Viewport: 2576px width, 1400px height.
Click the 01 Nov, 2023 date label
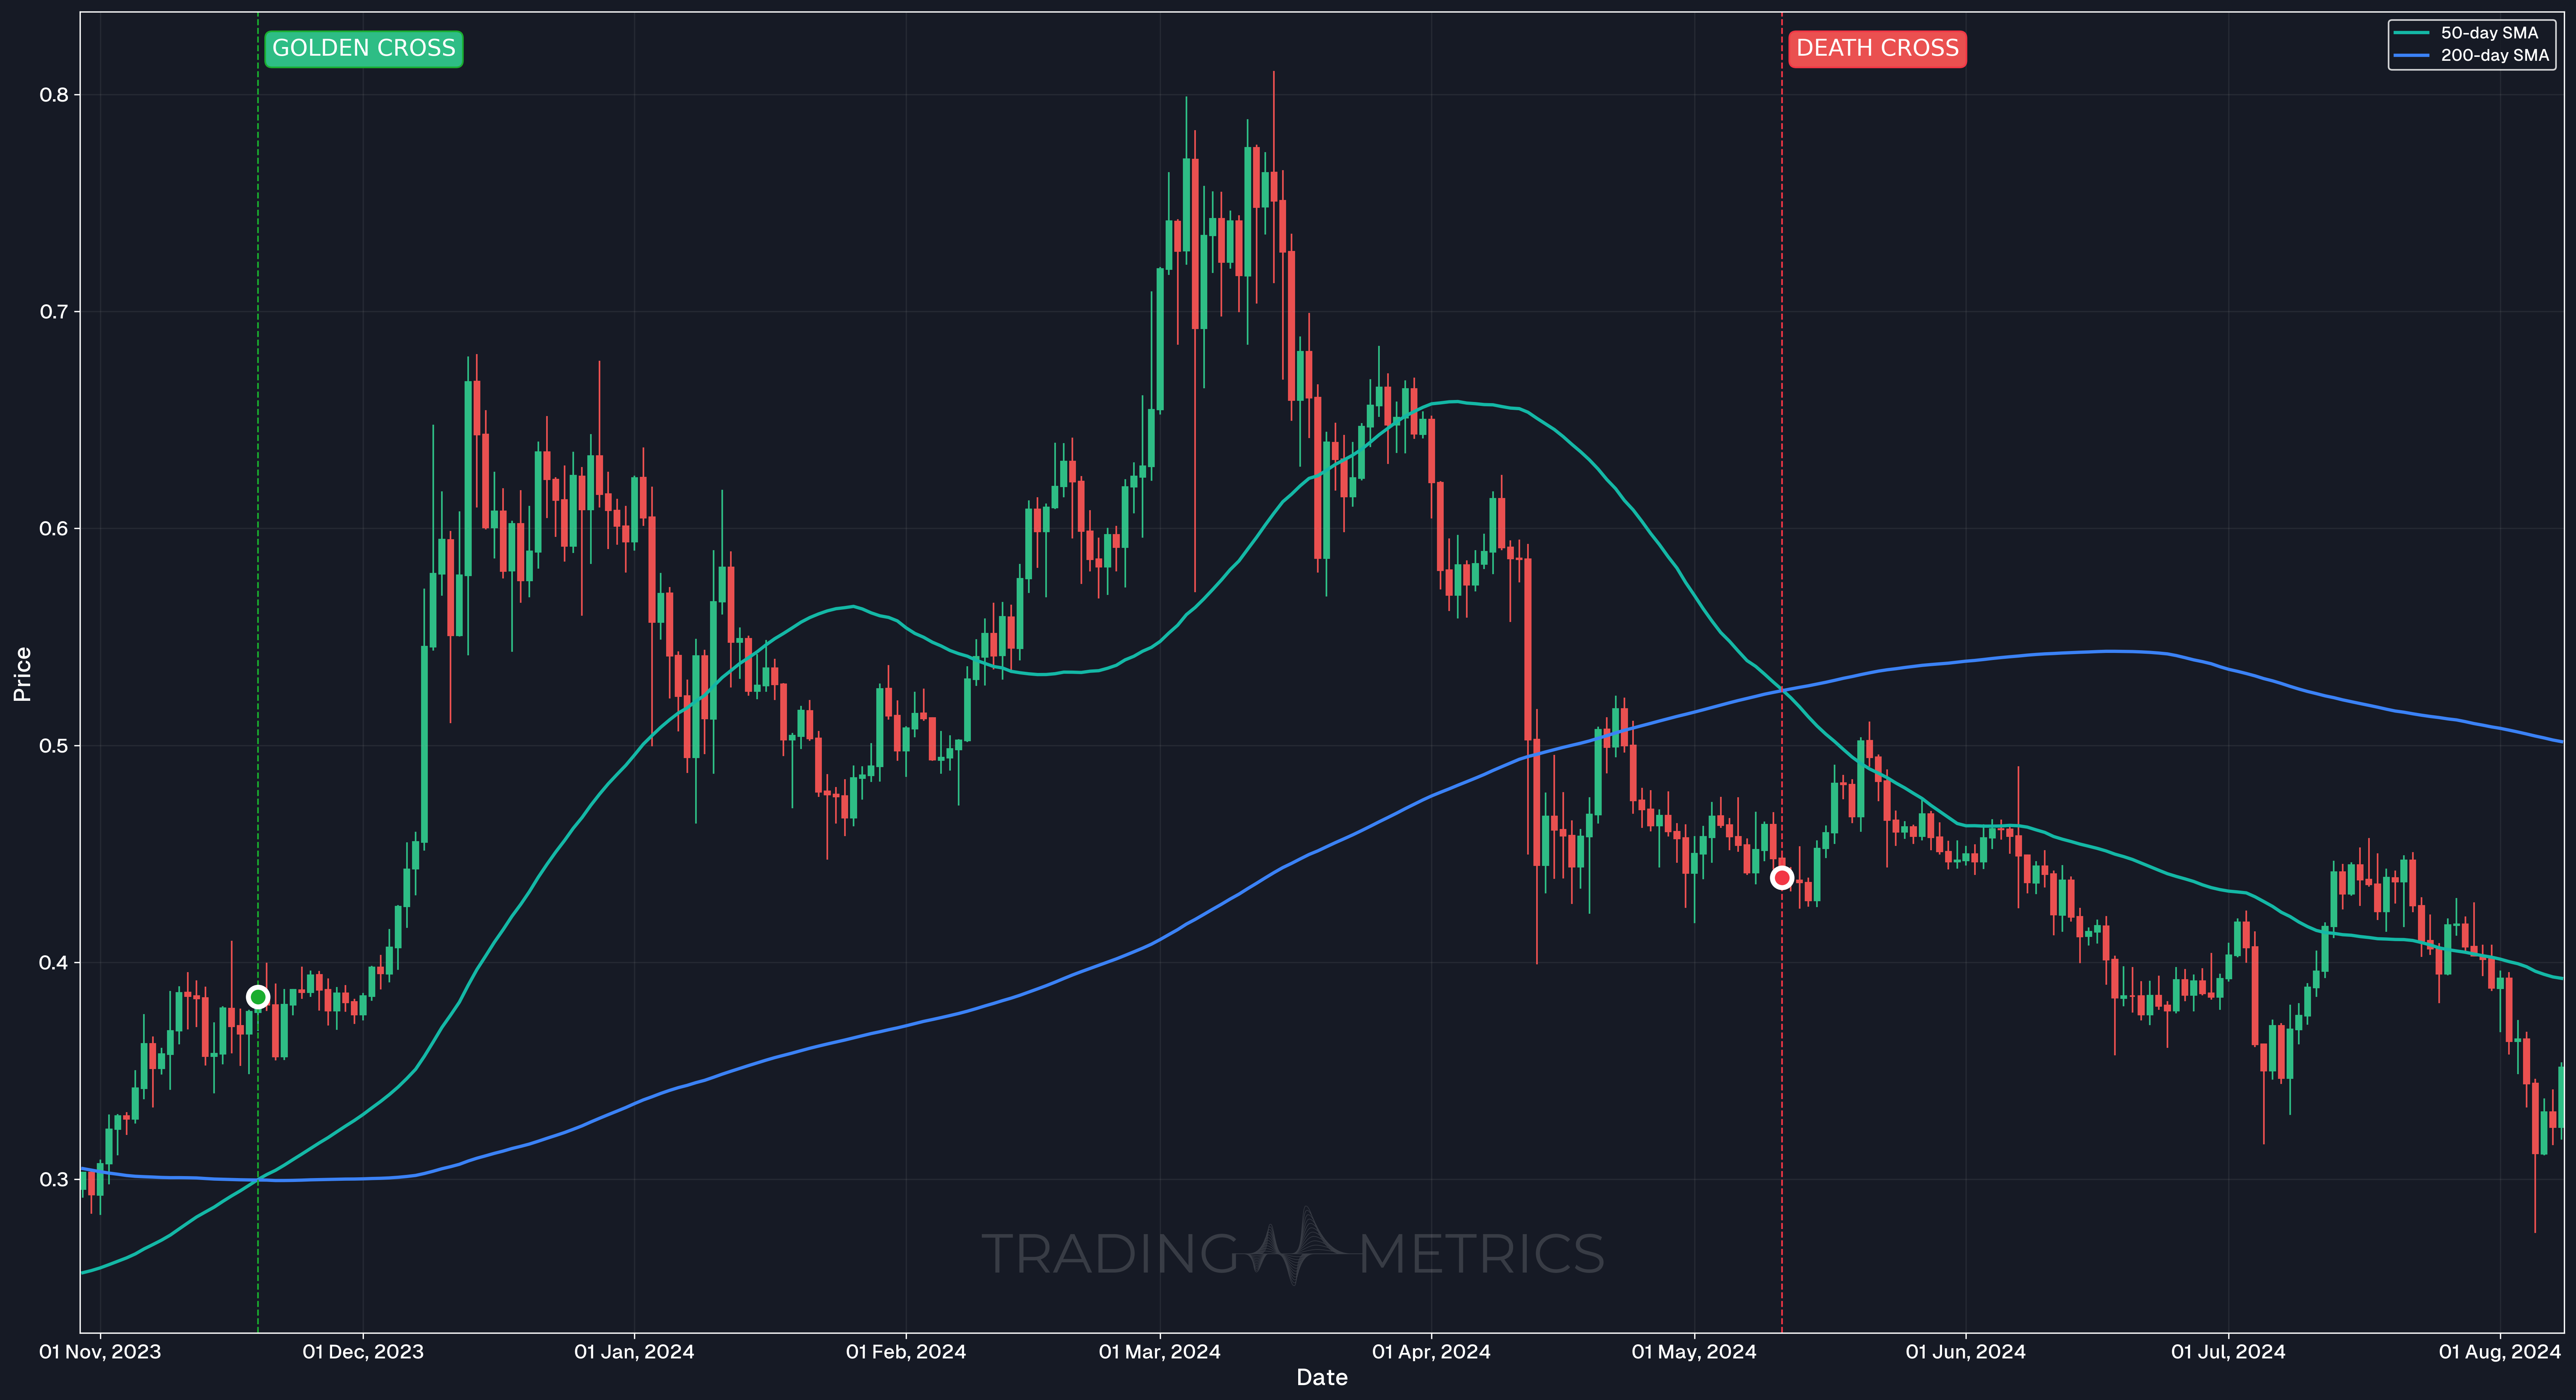coord(100,1352)
